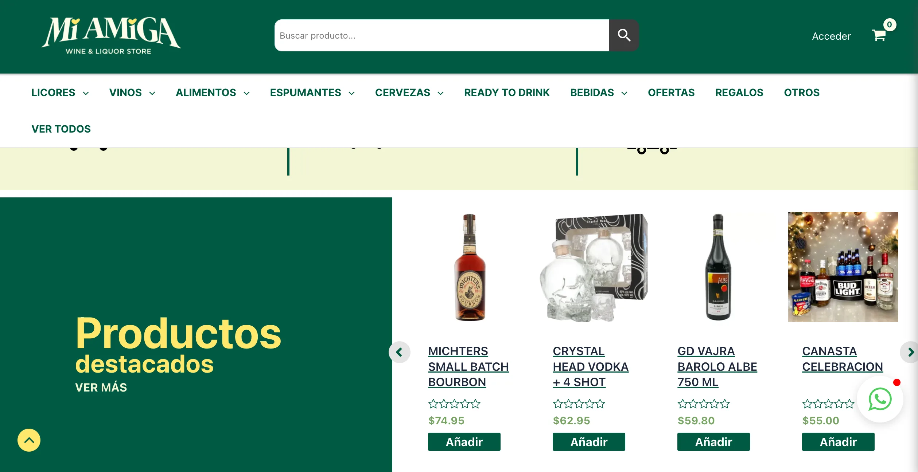Screen dimensions: 918x472
Task: Select the OFERTAS menu item
Action: pos(671,93)
